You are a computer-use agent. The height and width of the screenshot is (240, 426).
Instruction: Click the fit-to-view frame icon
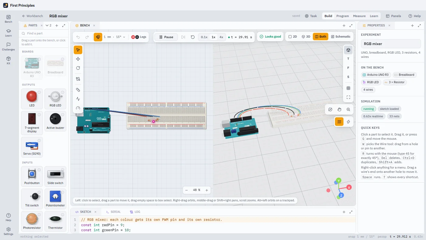(348, 97)
